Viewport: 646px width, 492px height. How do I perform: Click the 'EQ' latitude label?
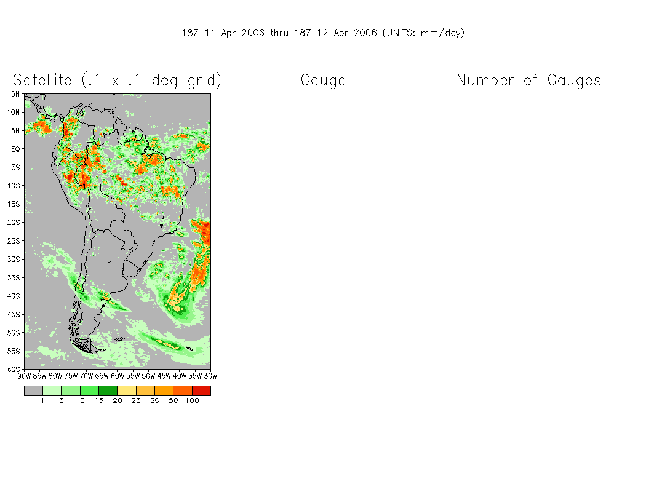(x=15, y=149)
